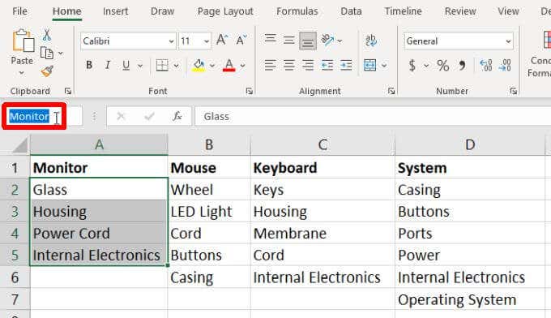Apply red Font Color
551x318 pixels.
coord(229,65)
